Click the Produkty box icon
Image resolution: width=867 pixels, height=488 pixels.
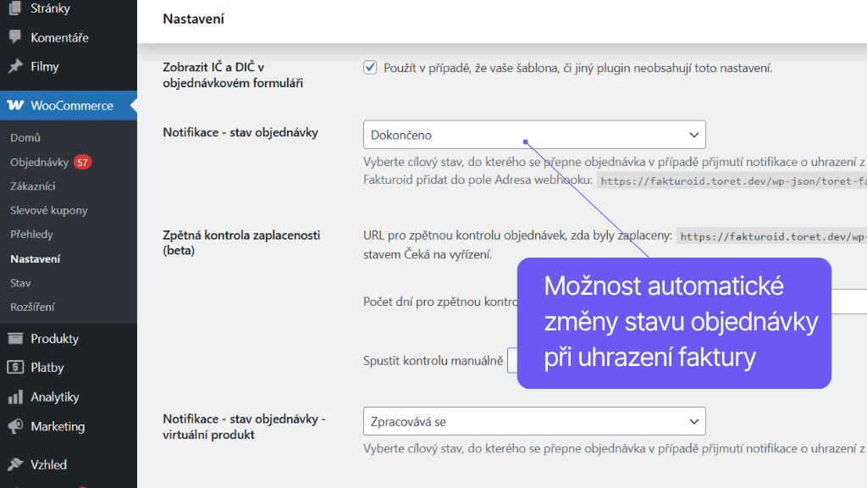coord(15,339)
